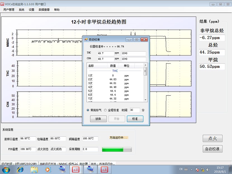This screenshot has height=174, width=232.
Task: Click the 校准 button in the dialog
Action: [x=135, y=119]
